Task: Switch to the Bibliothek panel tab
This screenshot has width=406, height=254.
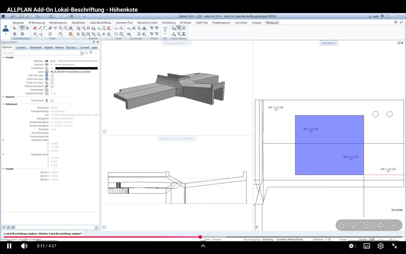Action: coord(36,48)
